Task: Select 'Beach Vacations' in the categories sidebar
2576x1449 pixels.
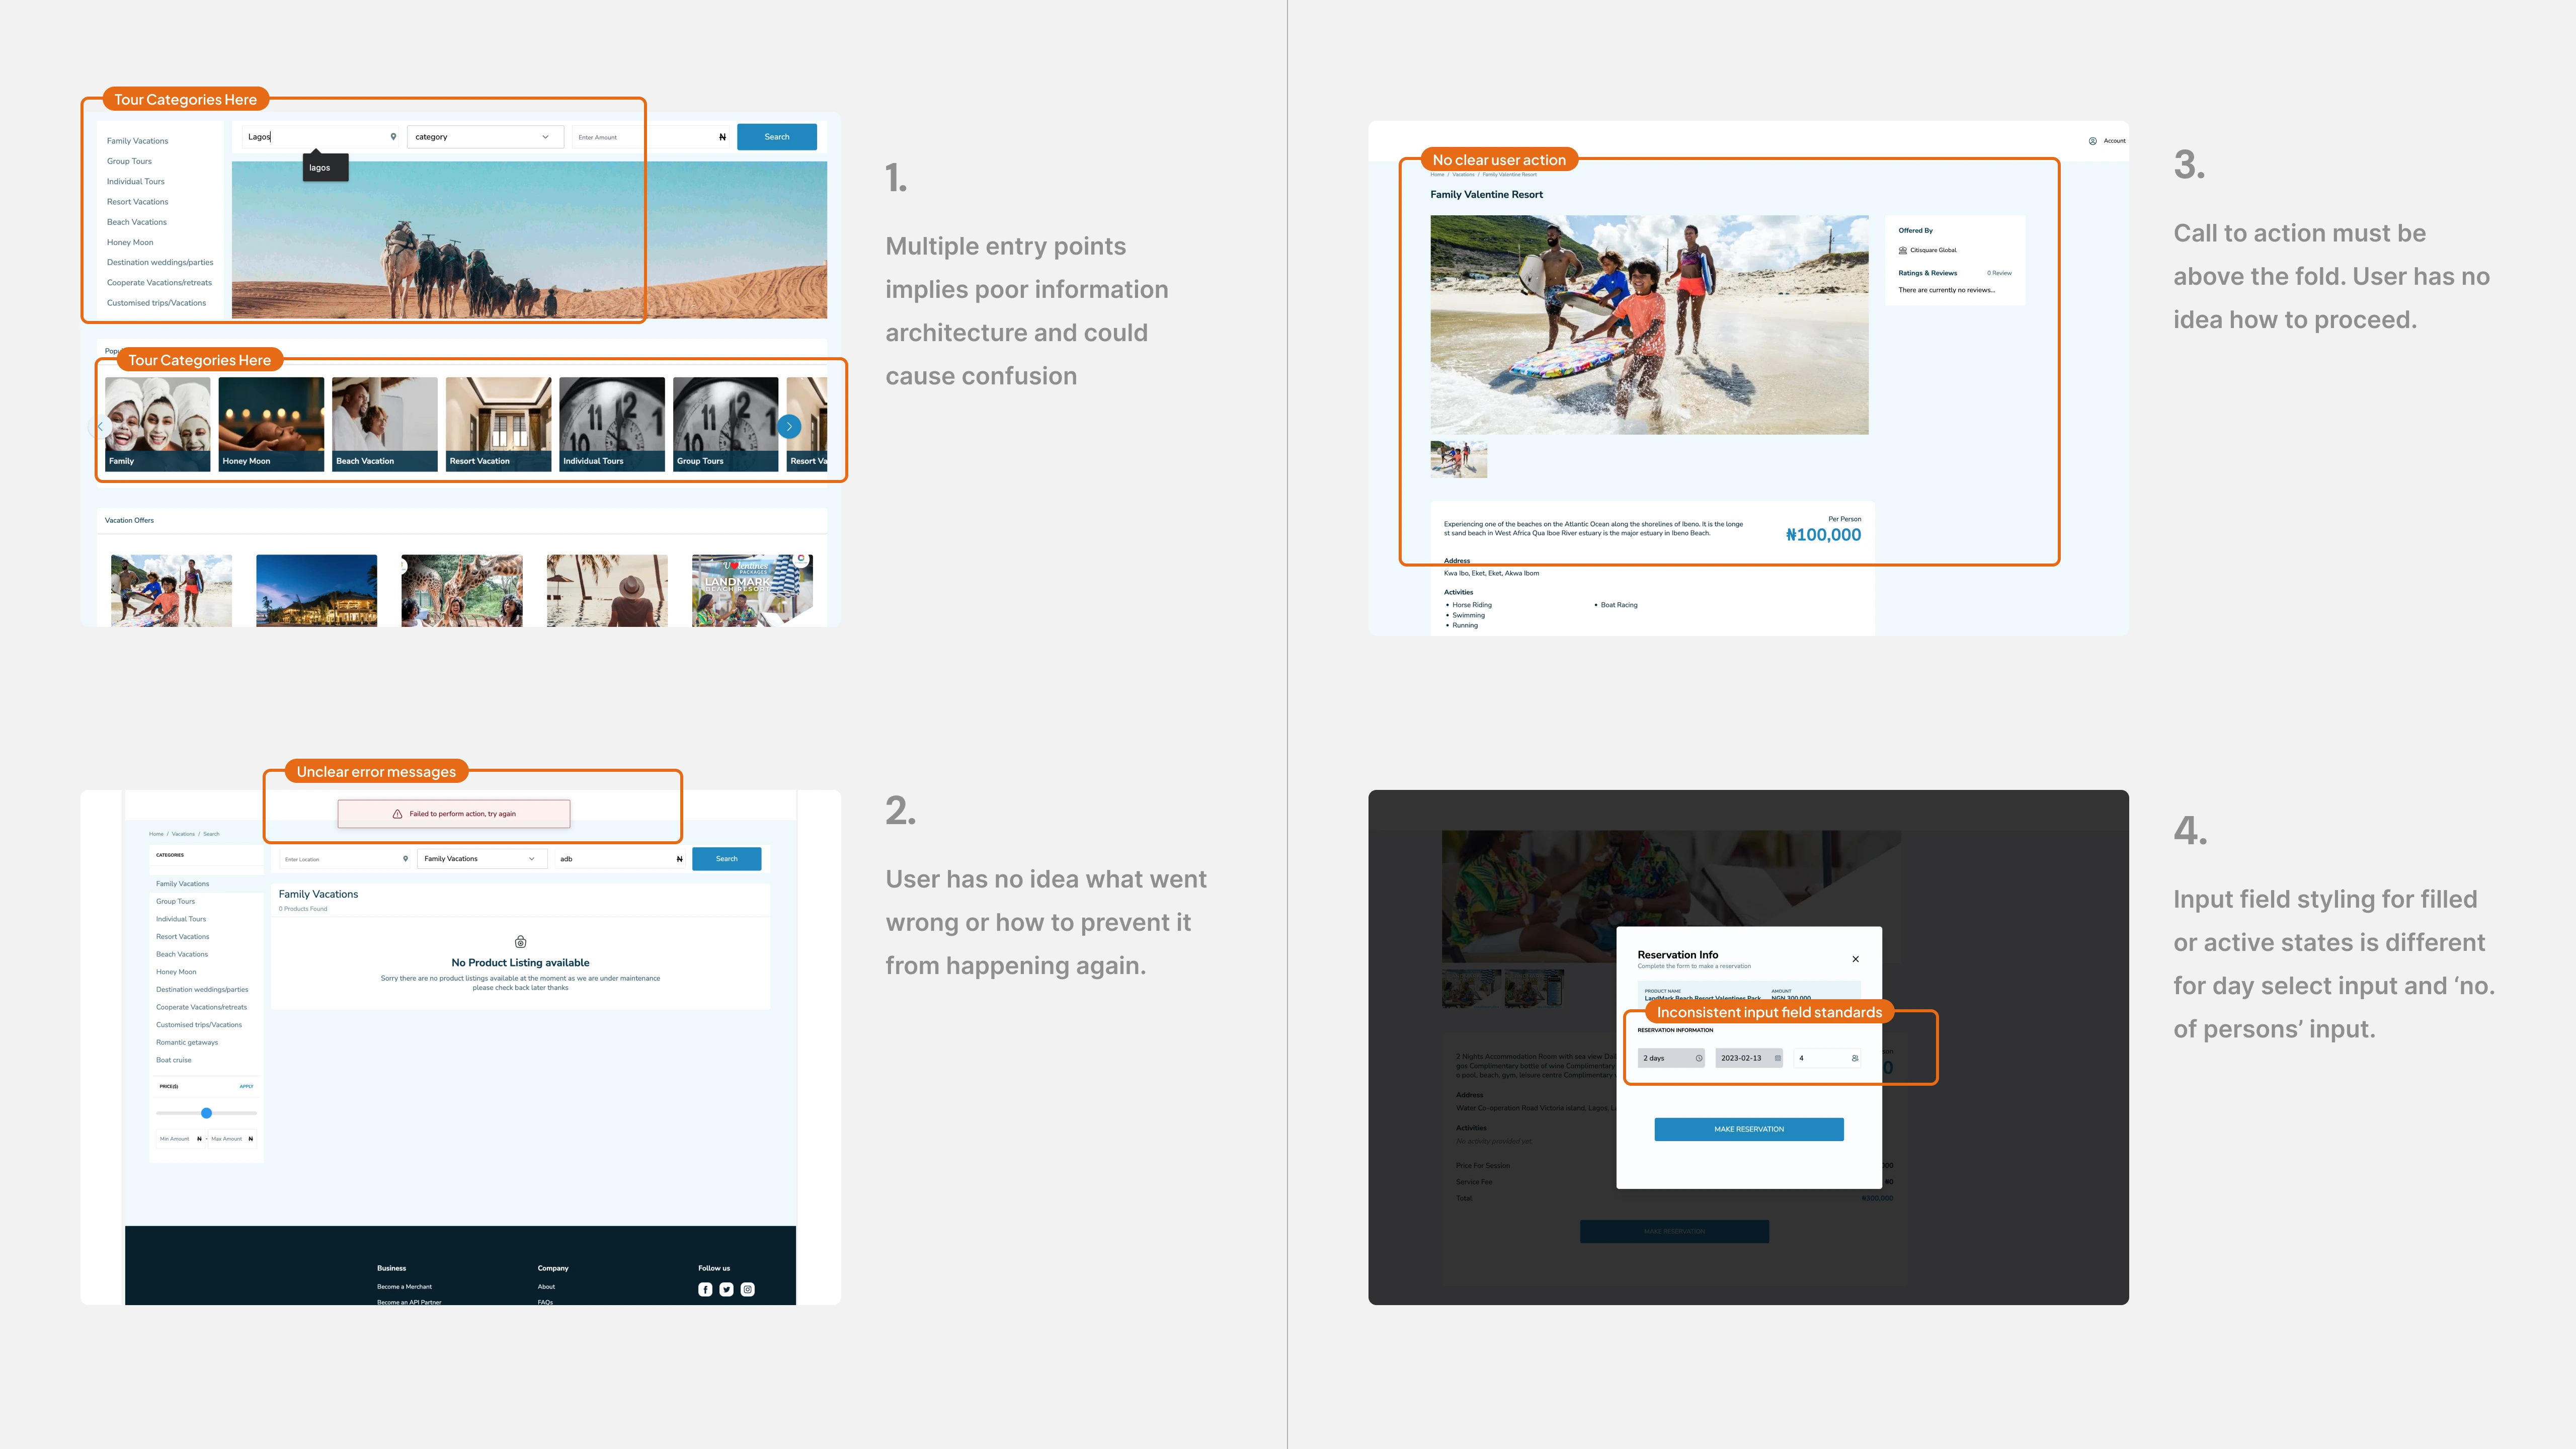Action: pyautogui.click(x=182, y=954)
